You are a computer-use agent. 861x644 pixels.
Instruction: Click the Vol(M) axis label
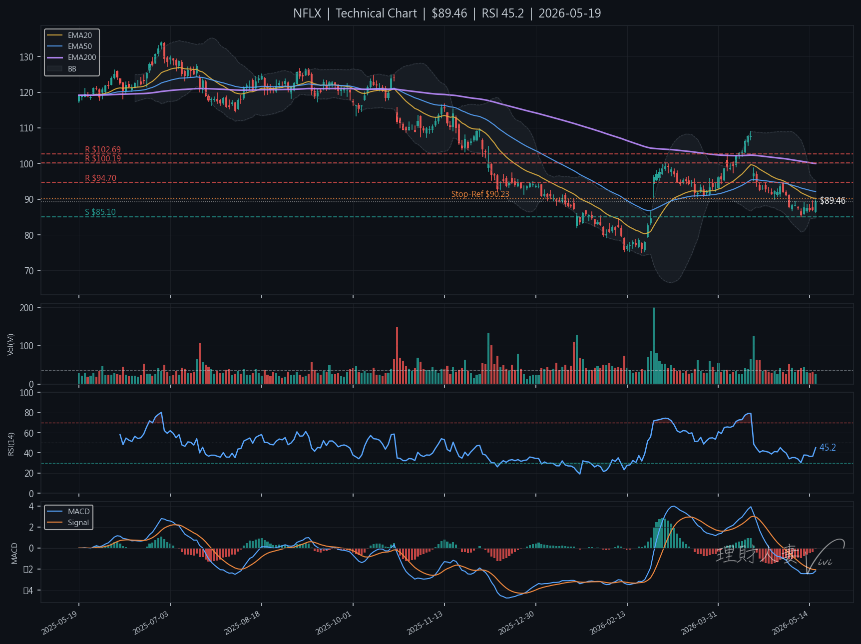pyautogui.click(x=10, y=344)
